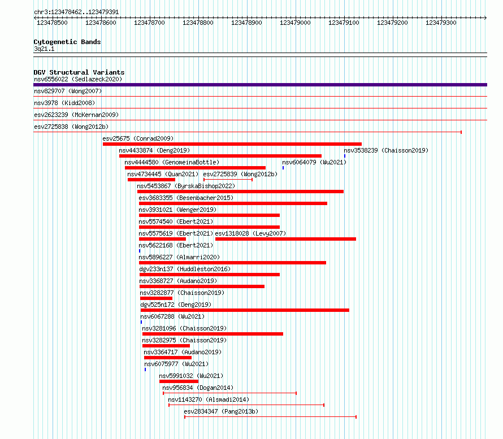Select nsv6067288 (Wu2021) variant label
The image size is (503, 439).
click(172, 316)
